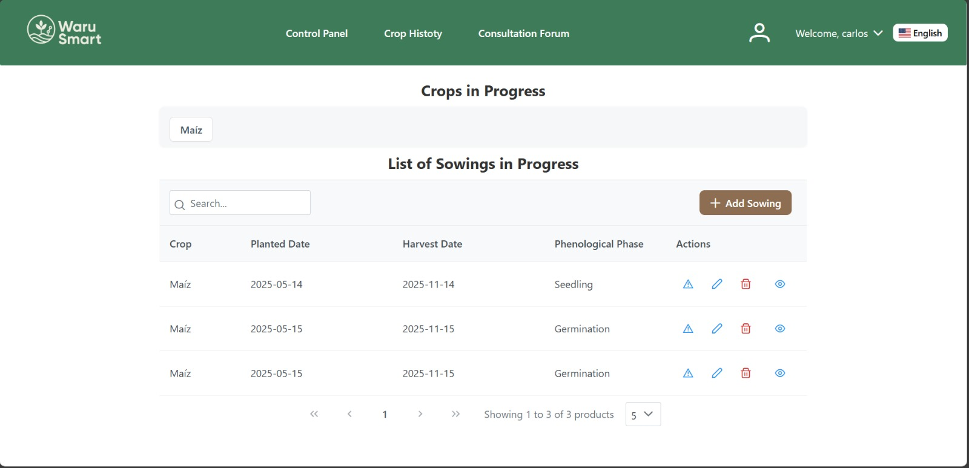
Task: Go to previous page arrow
Action: (349, 414)
